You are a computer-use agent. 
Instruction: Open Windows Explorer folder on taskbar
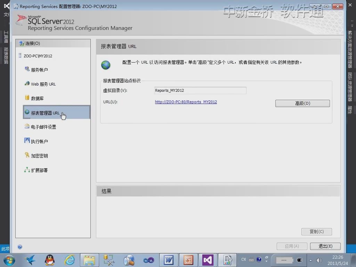click(89, 260)
